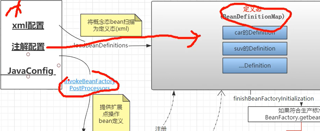Select the xml配置 heading text
This screenshot has height=131, width=320.
point(28,26)
